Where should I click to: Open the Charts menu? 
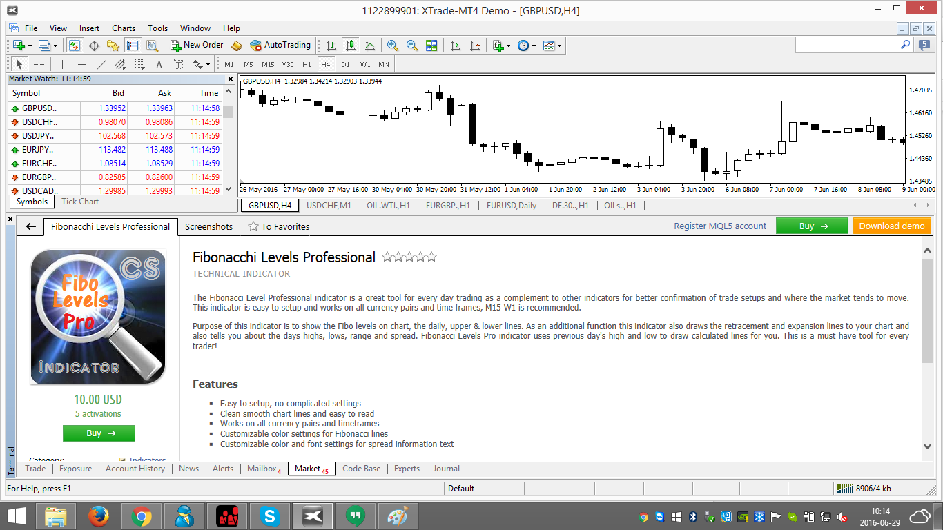(x=124, y=28)
